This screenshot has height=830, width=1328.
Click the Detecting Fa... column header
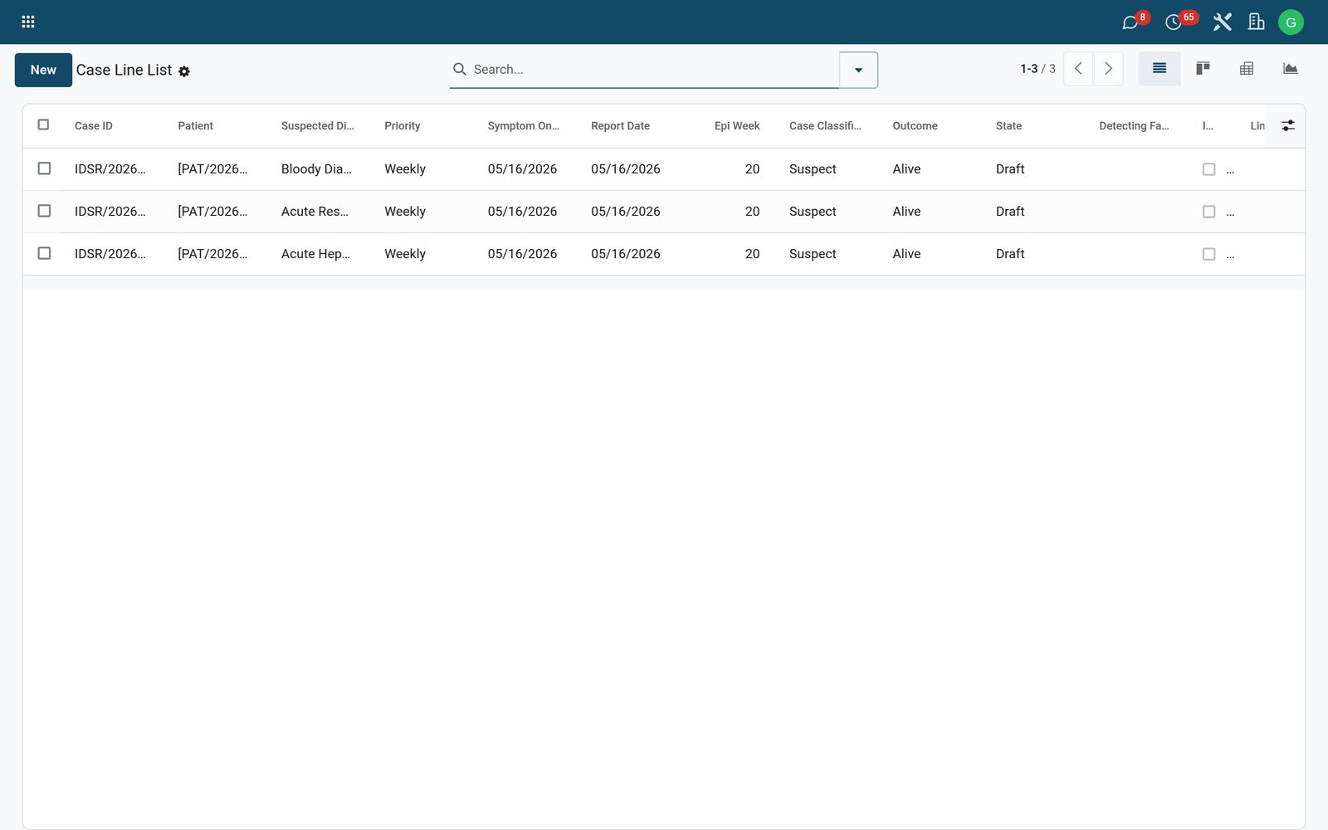pos(1134,126)
